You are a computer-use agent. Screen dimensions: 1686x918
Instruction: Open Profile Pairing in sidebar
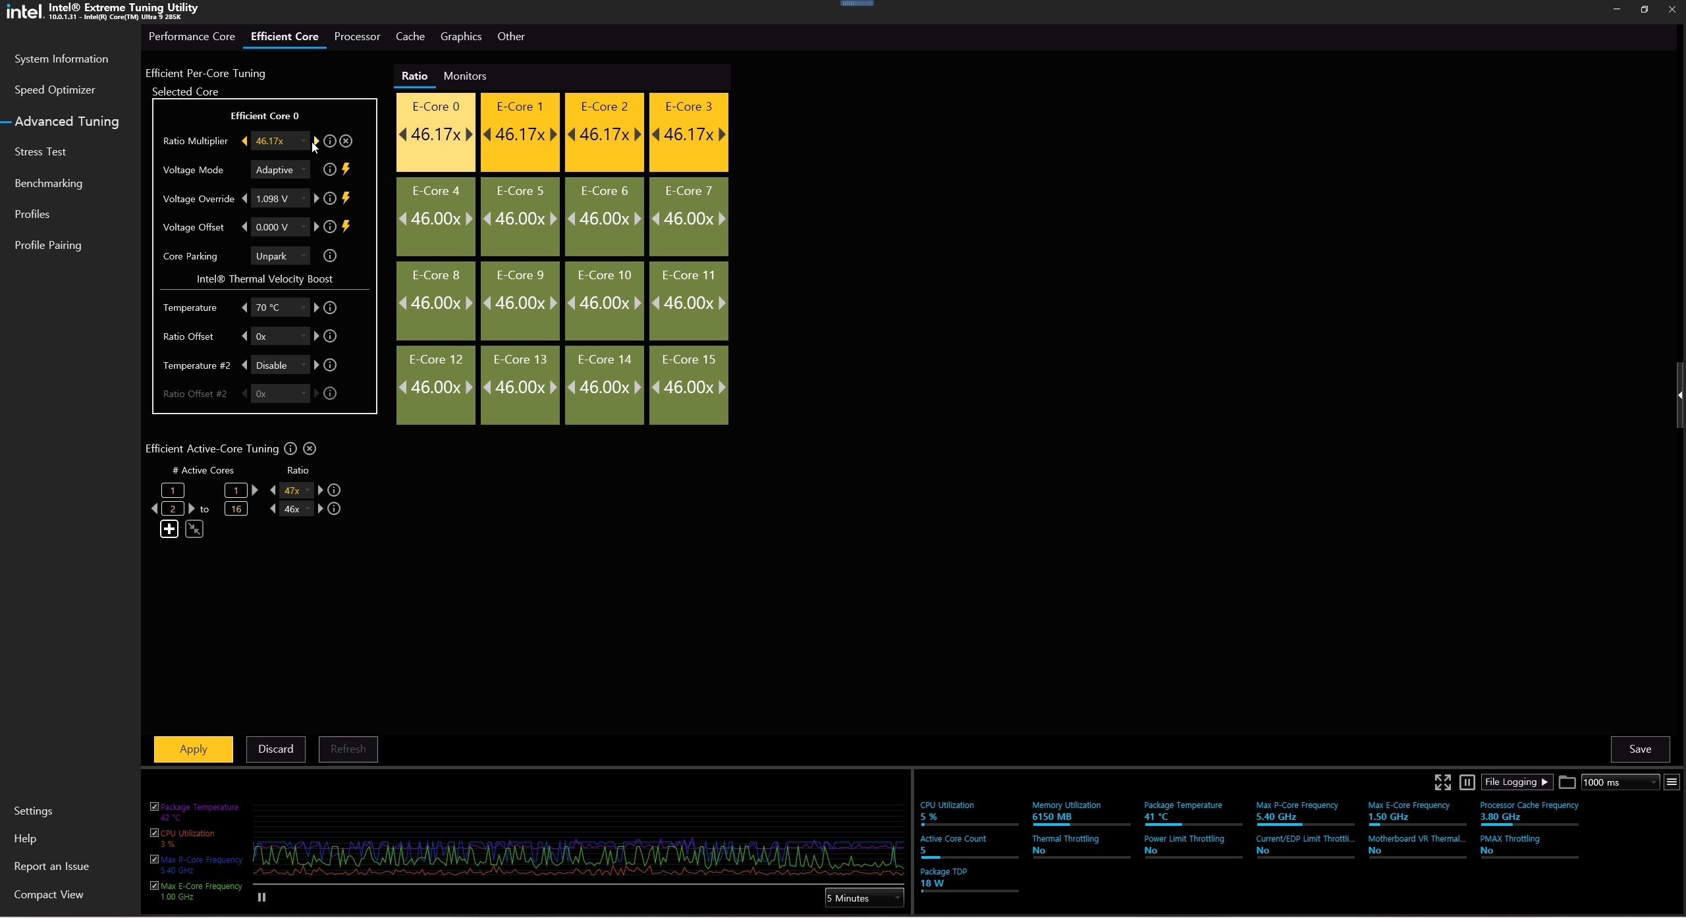click(x=48, y=245)
